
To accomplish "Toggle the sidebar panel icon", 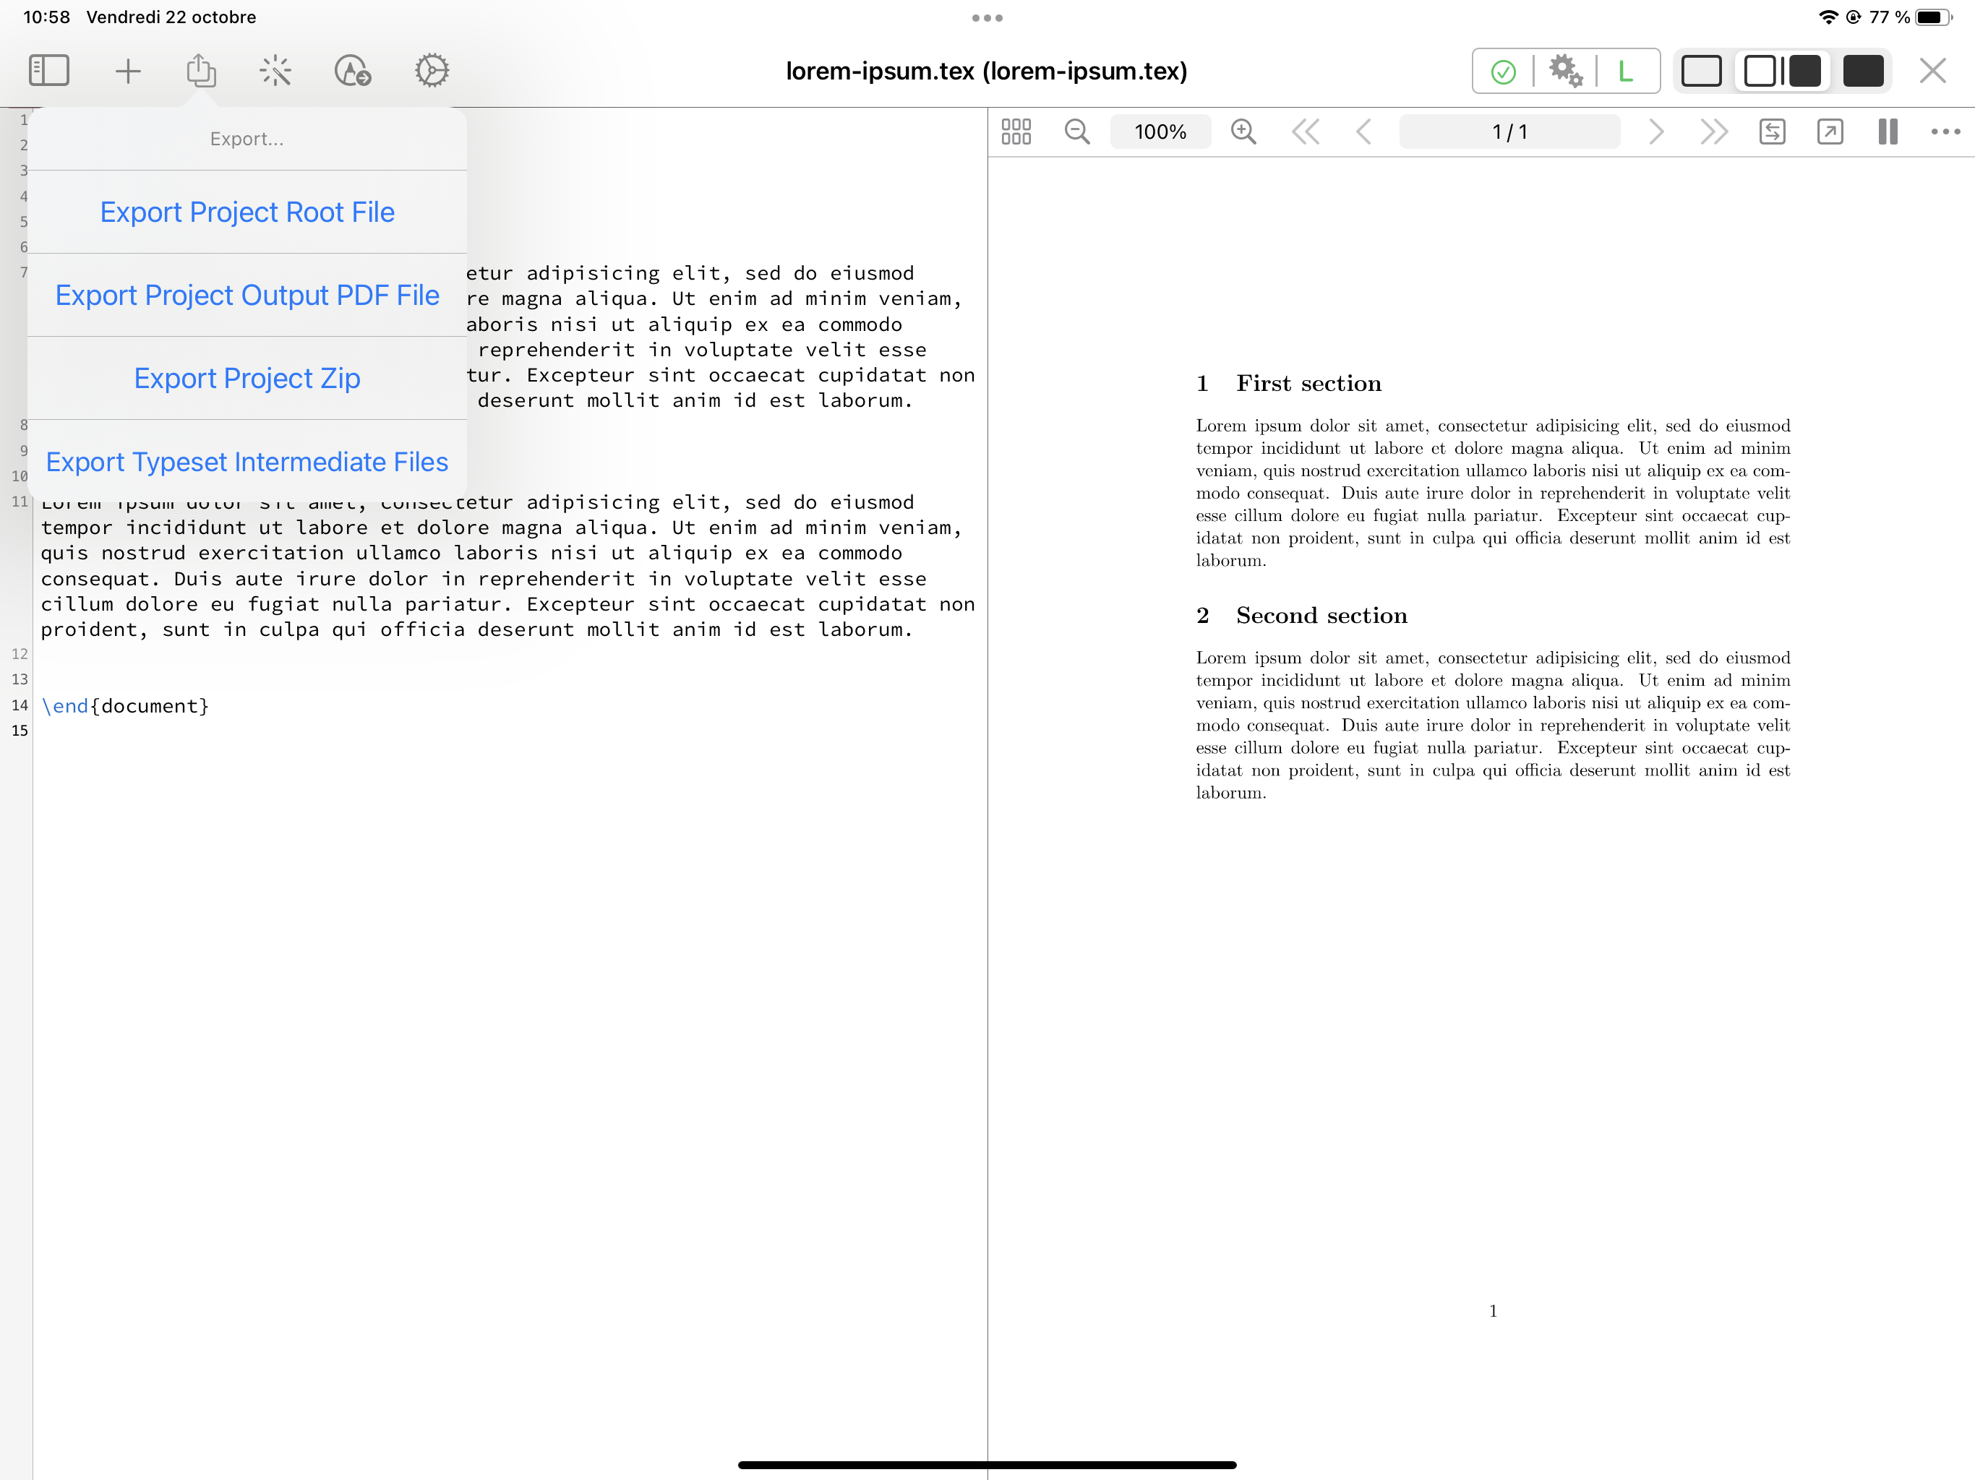I will click(49, 71).
